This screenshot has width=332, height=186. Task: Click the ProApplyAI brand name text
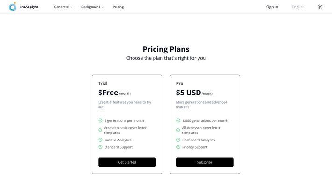(x=29, y=7)
